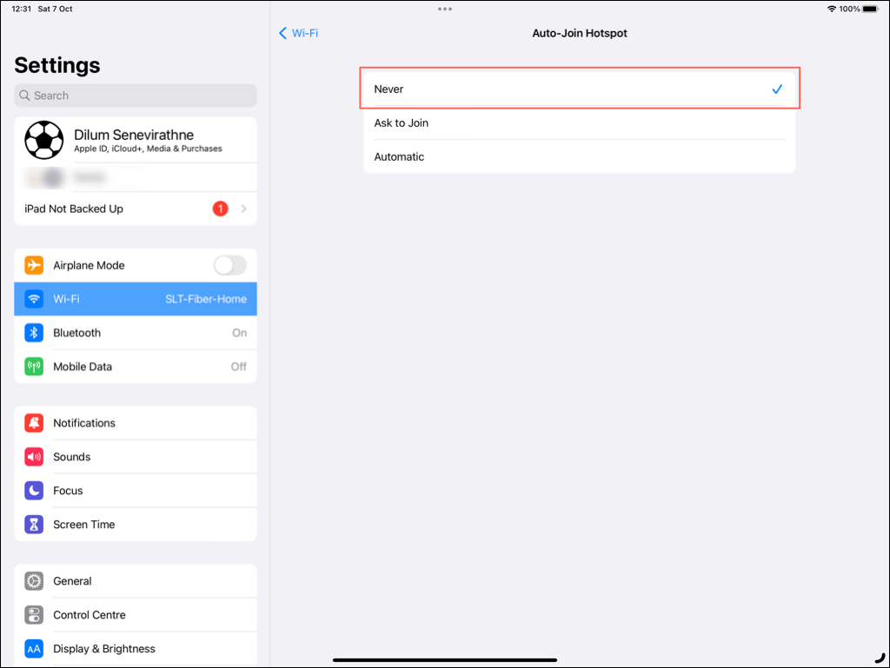Viewport: 890px width, 668px height.
Task: Tap the Never option checkmark
Action: point(777,89)
